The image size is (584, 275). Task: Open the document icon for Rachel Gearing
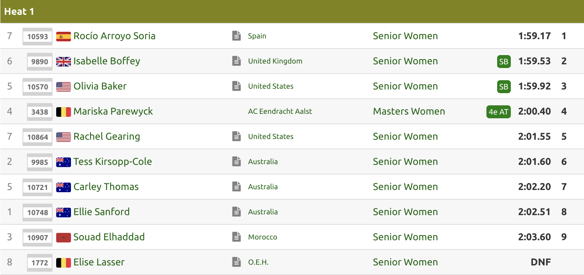(x=237, y=136)
